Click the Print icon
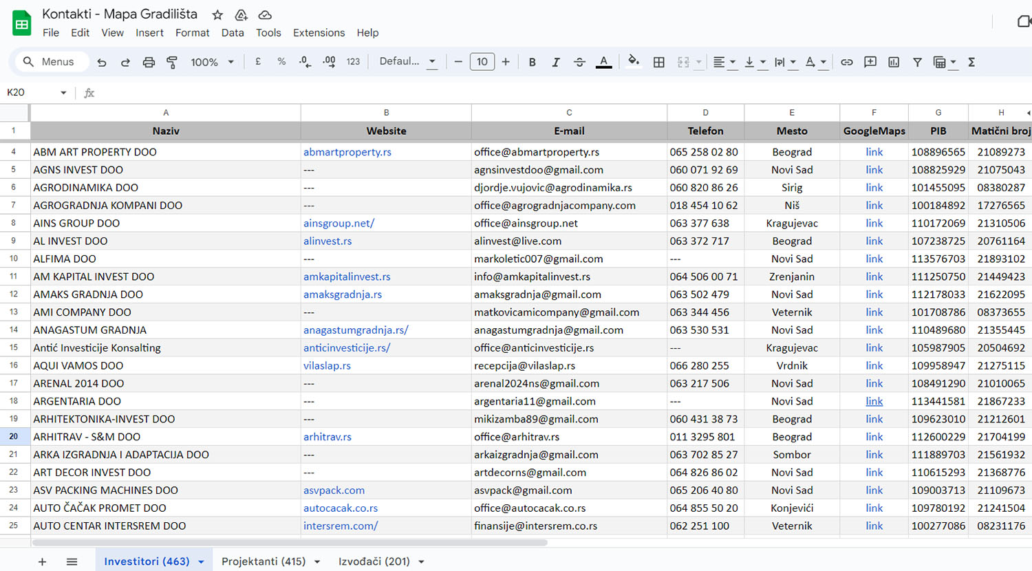 (x=149, y=62)
